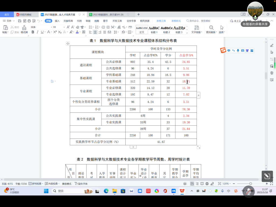Open the 文字排版 dropdown
The image size is (276, 207).
196,29
